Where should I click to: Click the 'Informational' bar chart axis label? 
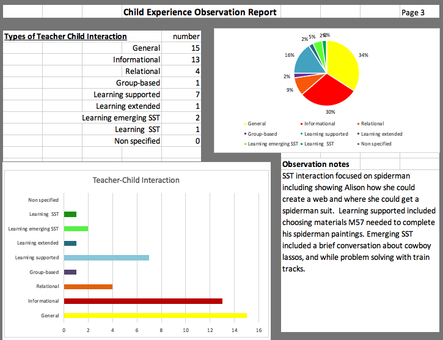tap(43, 301)
